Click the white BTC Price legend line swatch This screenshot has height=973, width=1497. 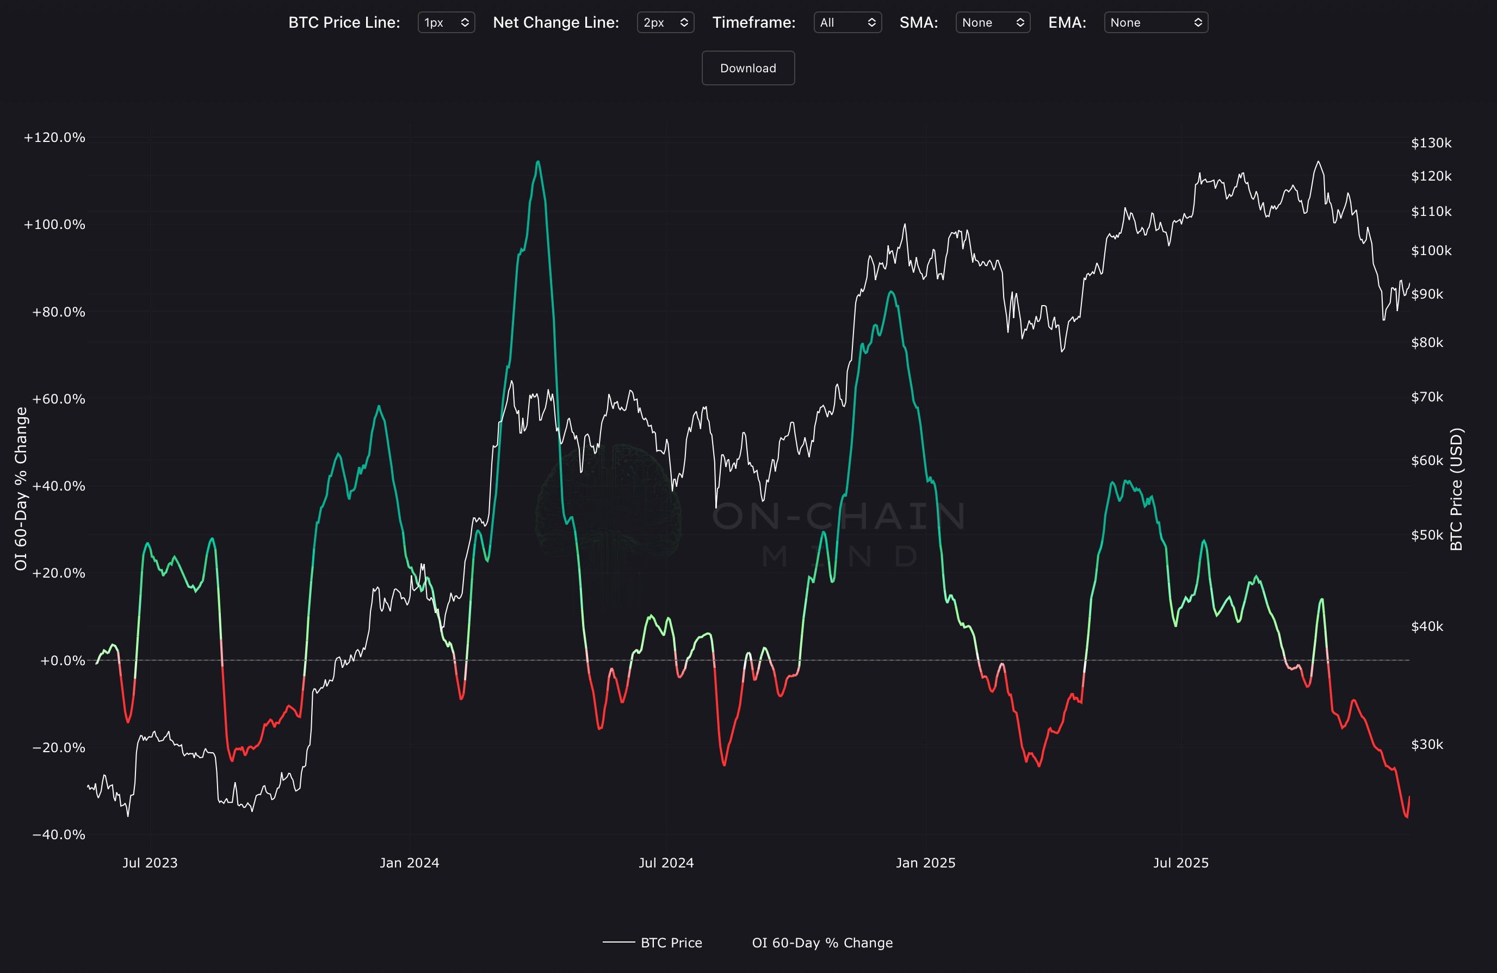coord(618,942)
